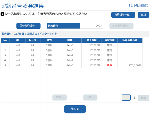Screen dimensions: 151x116
Task: Go to previous contract with 前の契約番号へ
Action: [x=28, y=26]
